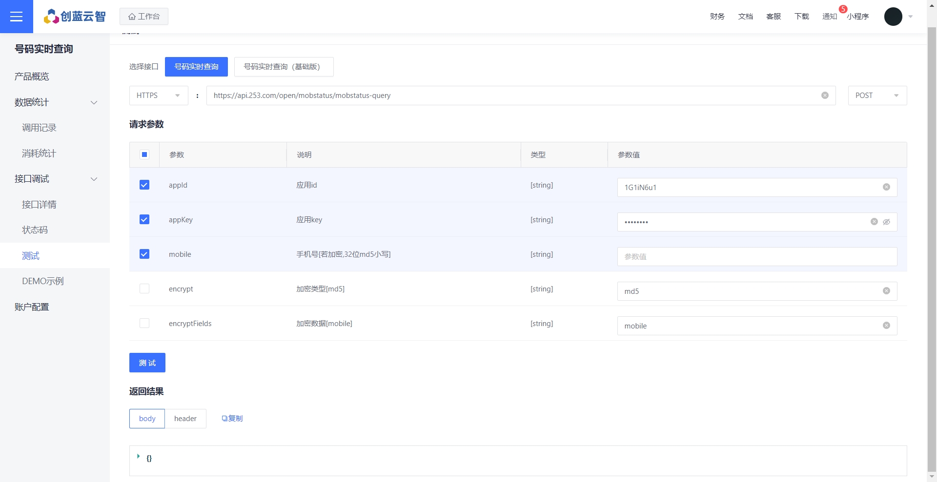The width and height of the screenshot is (937, 482).
Task: Check the encryptFields parameter checkbox
Action: (x=144, y=323)
